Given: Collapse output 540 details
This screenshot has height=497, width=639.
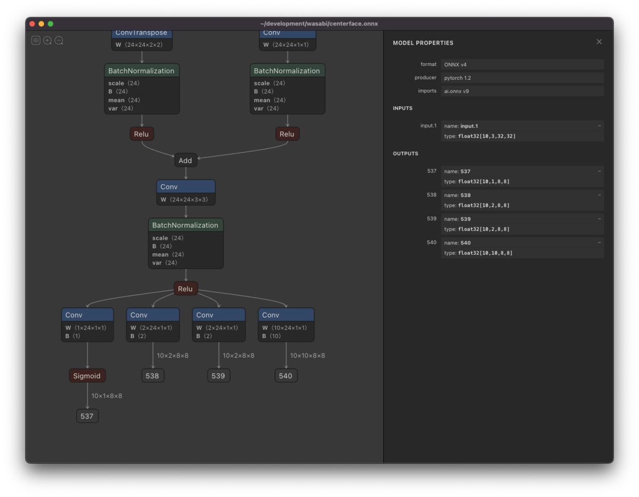Looking at the screenshot, I should [599, 243].
